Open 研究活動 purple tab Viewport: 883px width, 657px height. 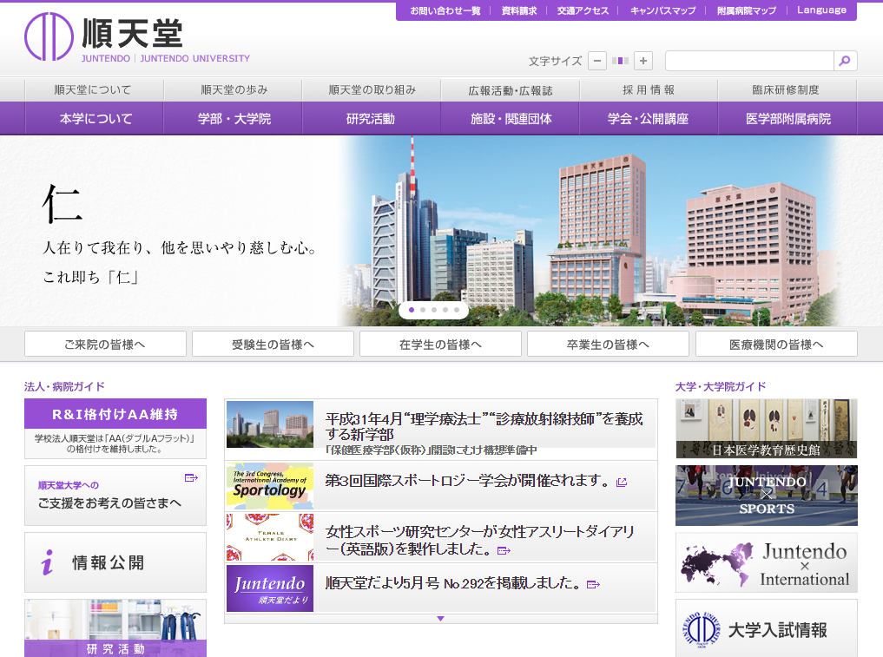click(372, 119)
